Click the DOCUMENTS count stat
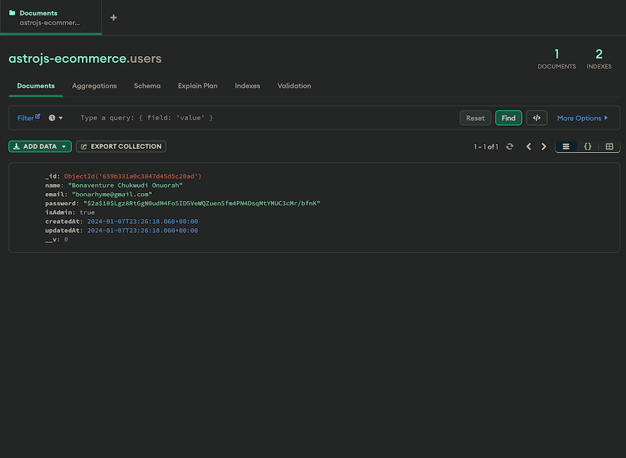This screenshot has width=626, height=458. click(557, 59)
